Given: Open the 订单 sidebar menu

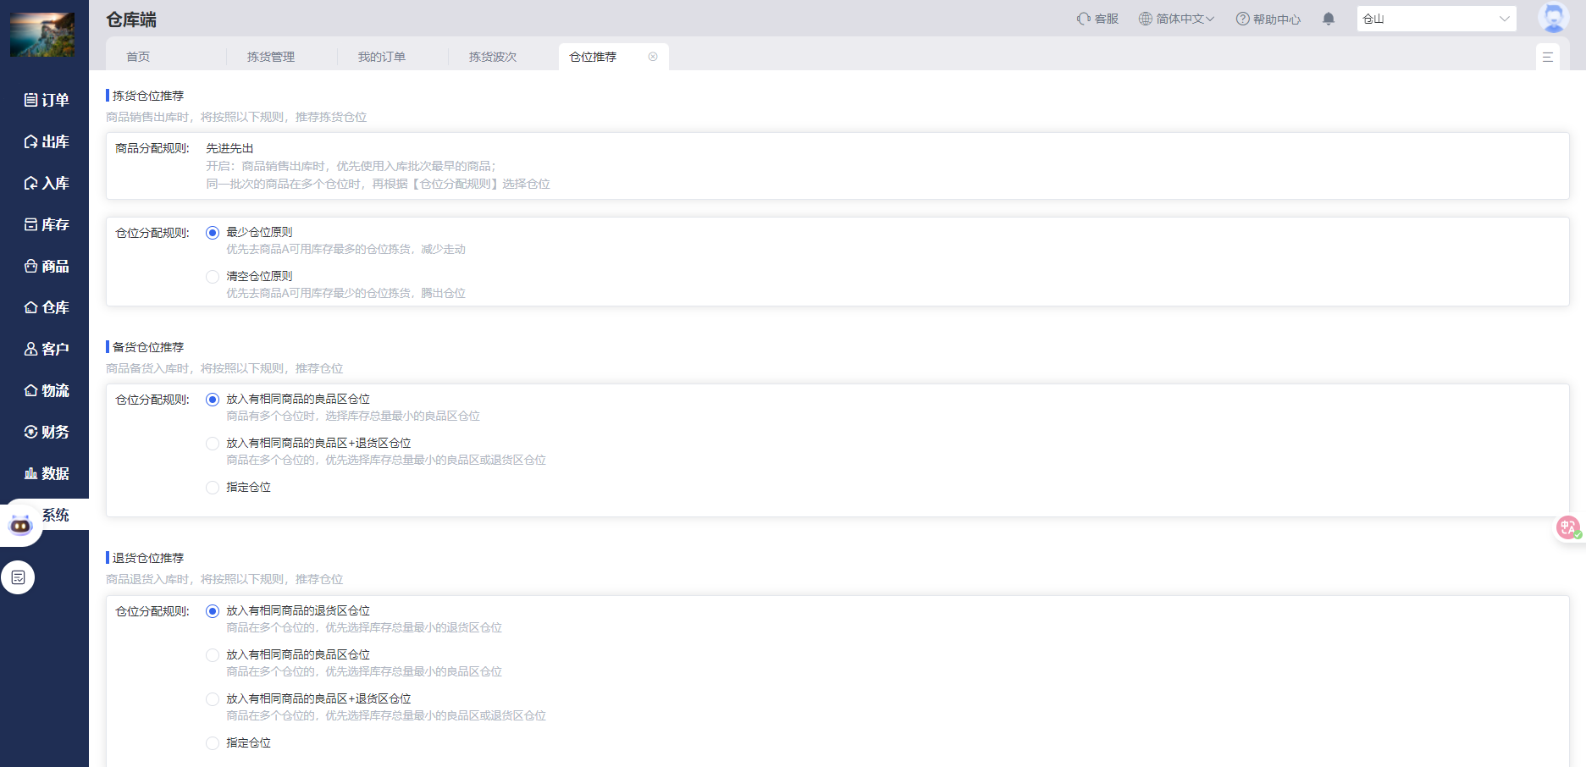Looking at the screenshot, I should (46, 100).
